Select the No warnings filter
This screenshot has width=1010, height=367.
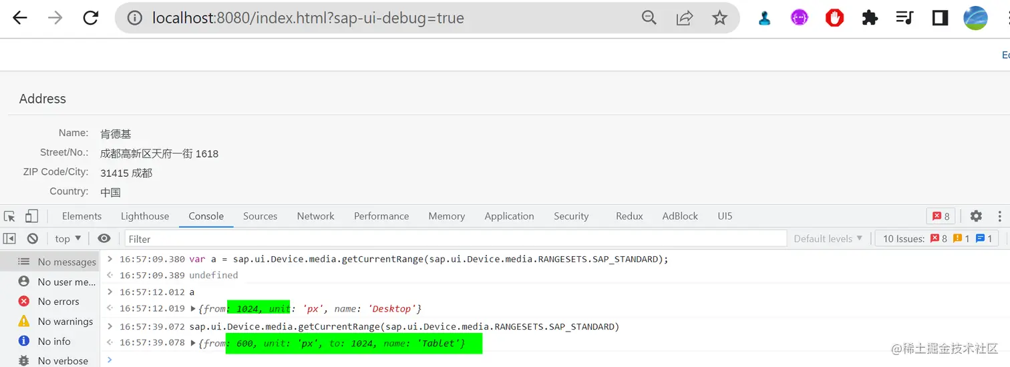(x=50, y=321)
